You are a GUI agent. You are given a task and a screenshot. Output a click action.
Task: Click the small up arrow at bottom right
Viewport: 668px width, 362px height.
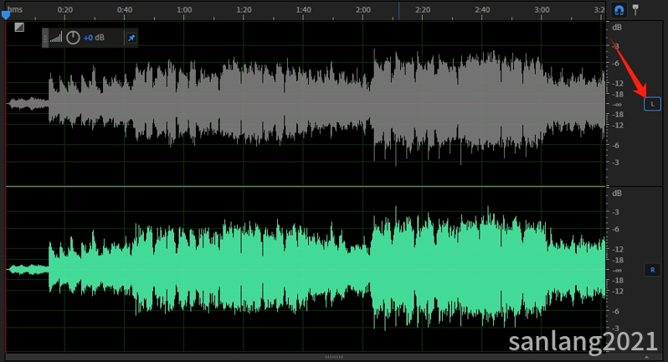pyautogui.click(x=647, y=357)
